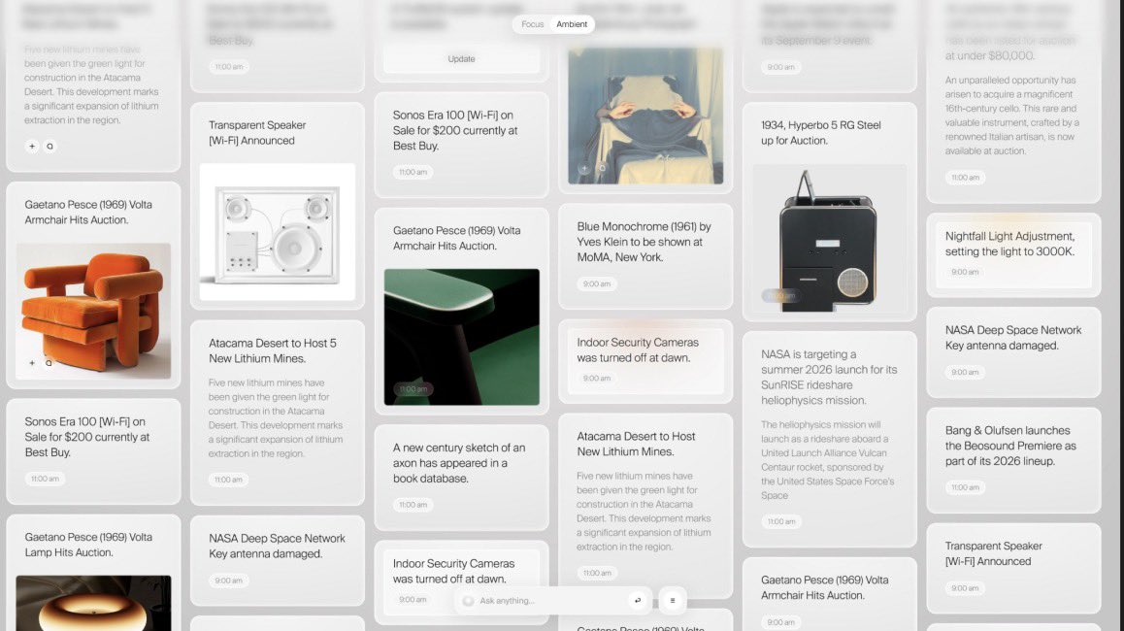Switch to the Focus mode tab

pos(532,24)
